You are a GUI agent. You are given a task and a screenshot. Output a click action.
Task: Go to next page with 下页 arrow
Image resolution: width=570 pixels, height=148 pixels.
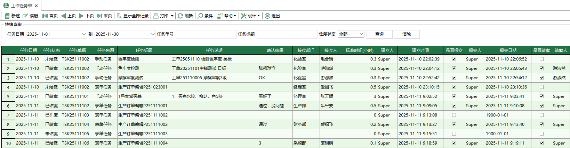pyautogui.click(x=81, y=16)
